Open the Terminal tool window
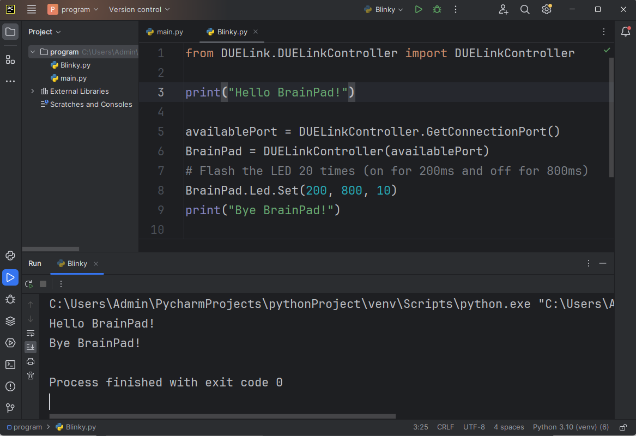The image size is (636, 436). point(10,365)
